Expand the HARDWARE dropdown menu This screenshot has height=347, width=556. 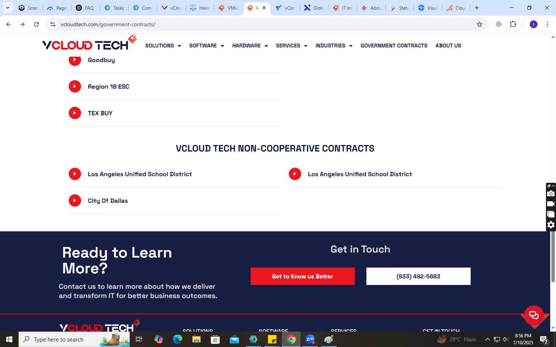(x=250, y=45)
